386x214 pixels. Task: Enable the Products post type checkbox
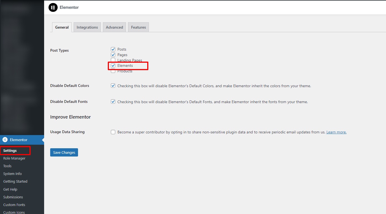click(113, 71)
